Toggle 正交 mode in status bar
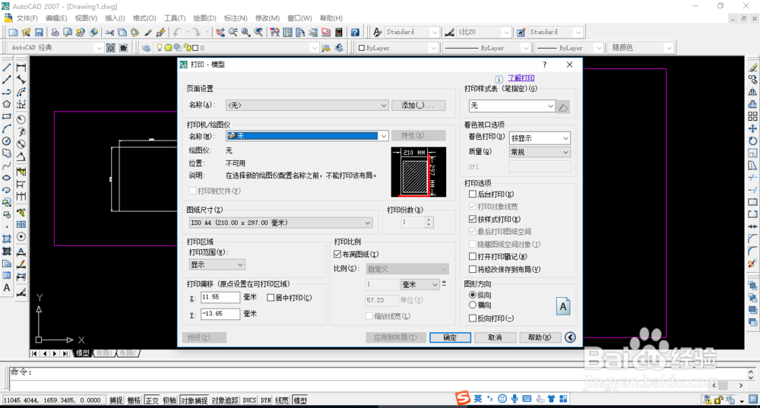The image size is (760, 408). coord(152,400)
